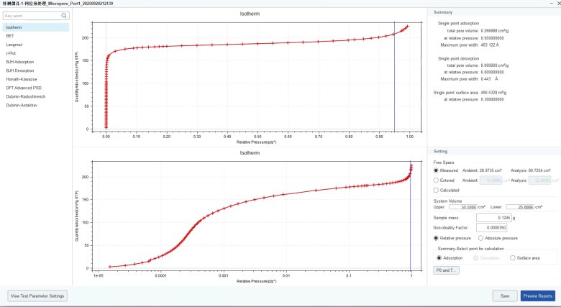Open the BET analysis

click(x=9, y=35)
